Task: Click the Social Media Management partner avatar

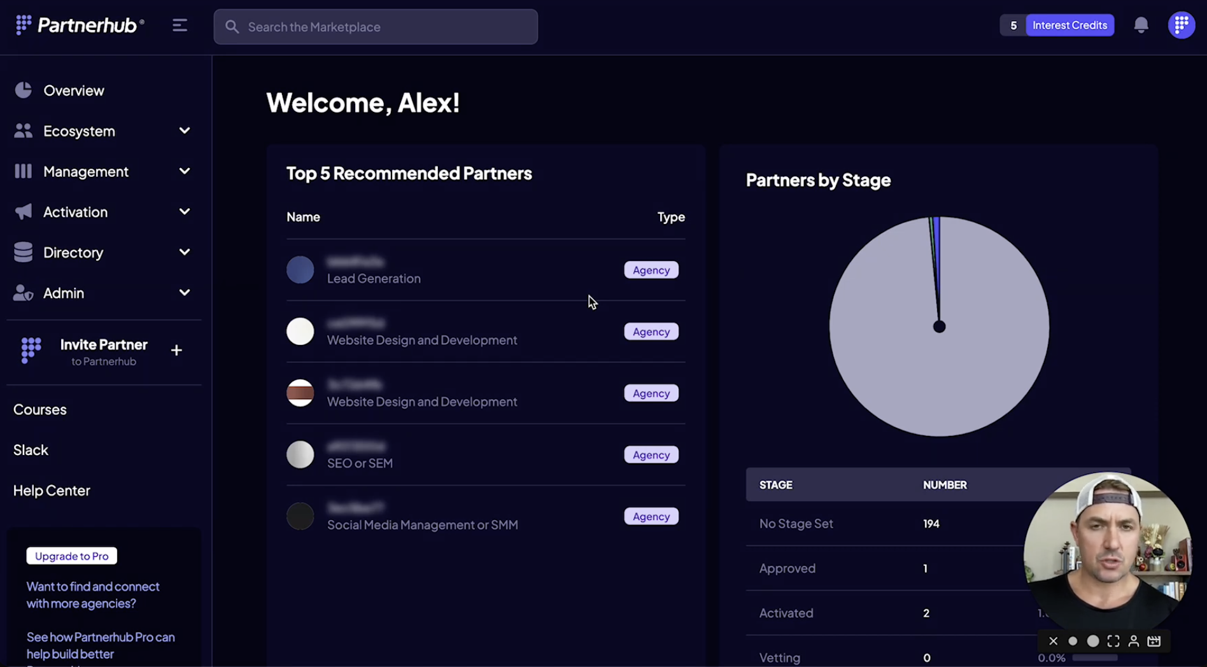Action: tap(300, 516)
